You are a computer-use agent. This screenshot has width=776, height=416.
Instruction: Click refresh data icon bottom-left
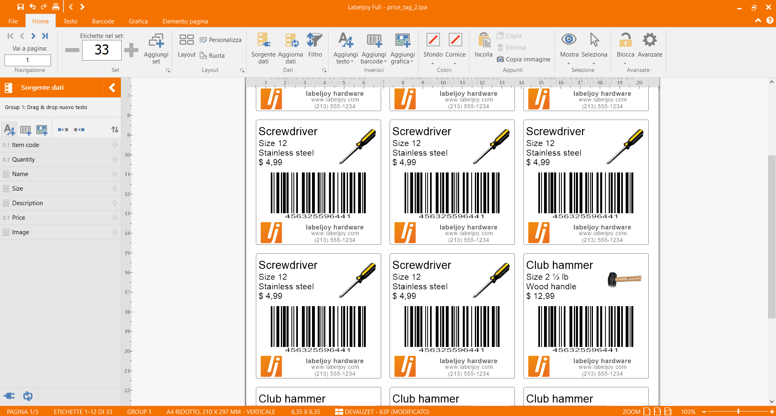point(28,396)
